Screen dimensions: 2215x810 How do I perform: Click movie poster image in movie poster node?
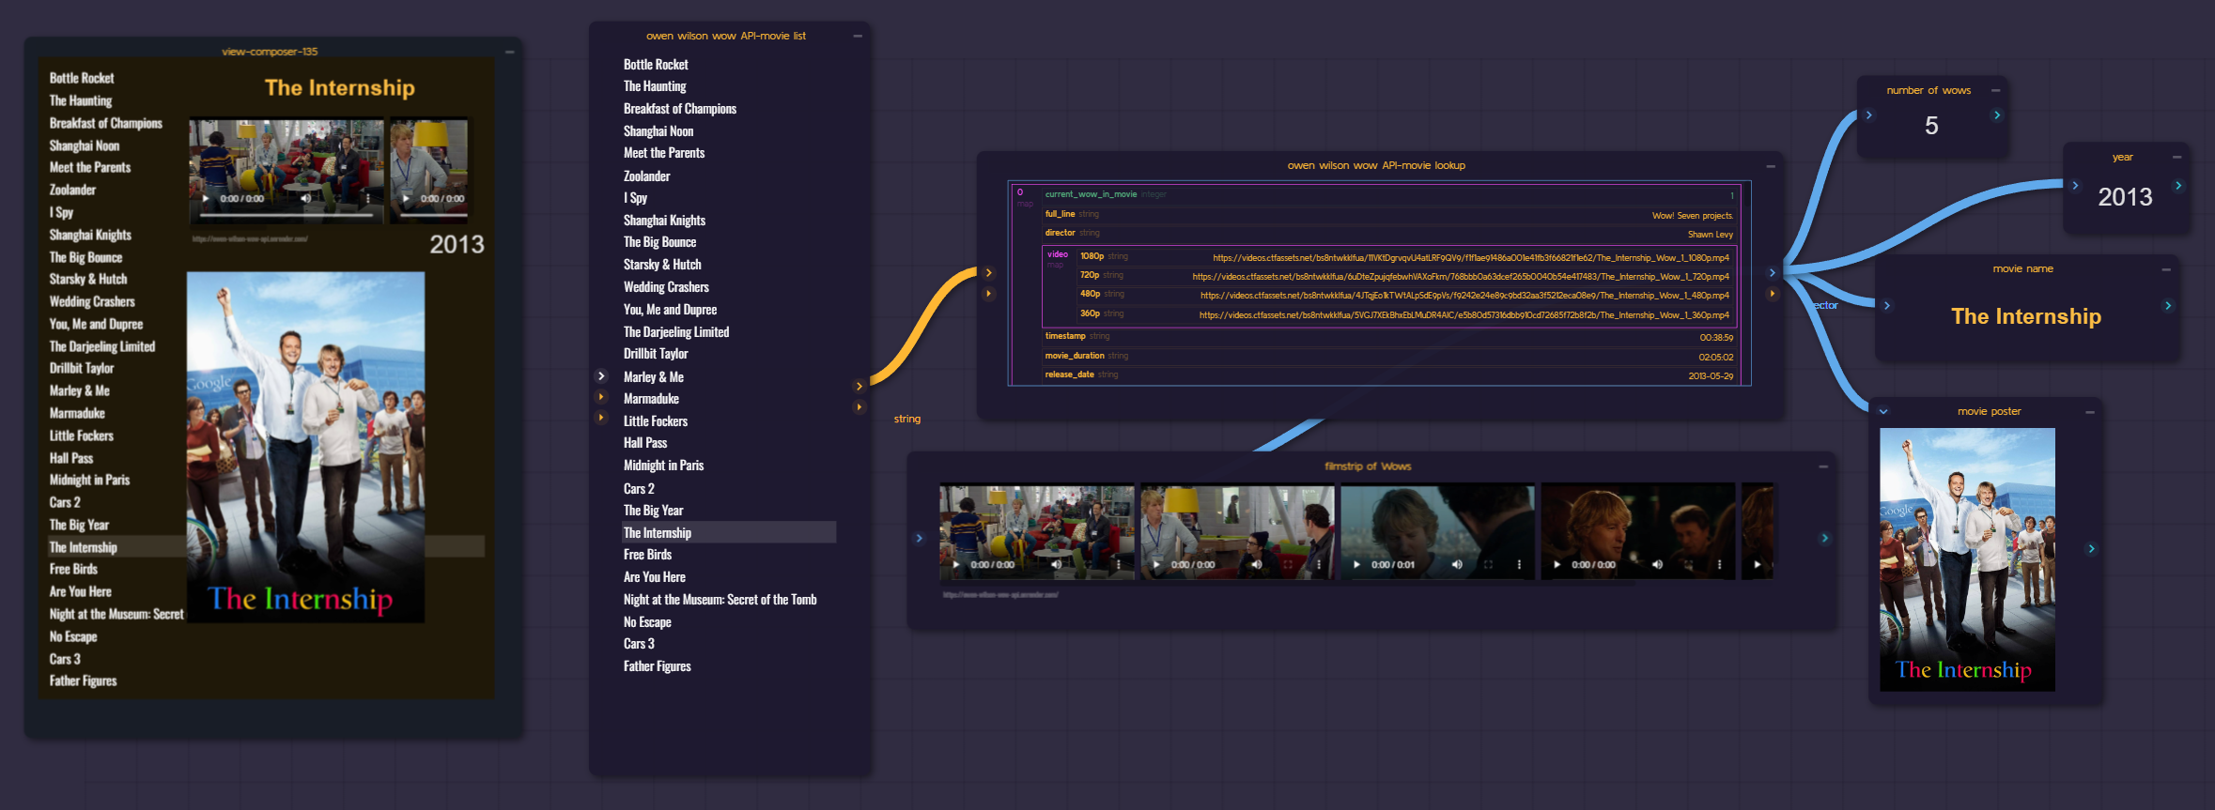coord(1967,559)
